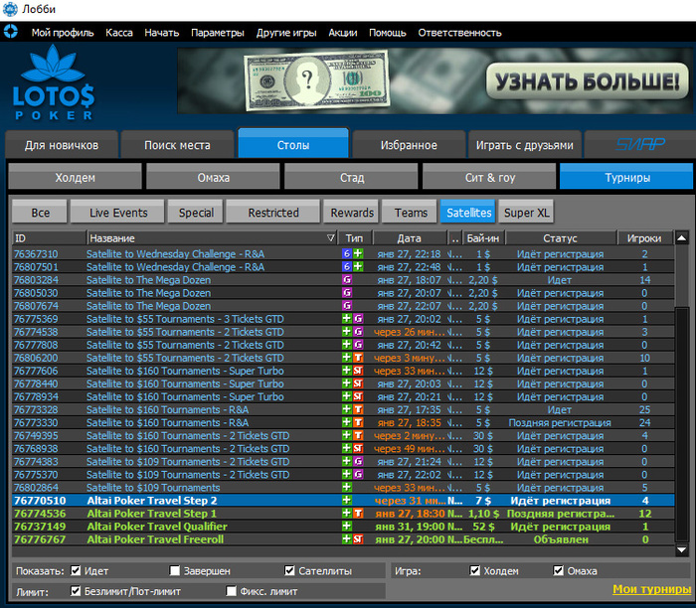Select the Омаха game tab
This screenshot has width=696, height=608.
[214, 178]
